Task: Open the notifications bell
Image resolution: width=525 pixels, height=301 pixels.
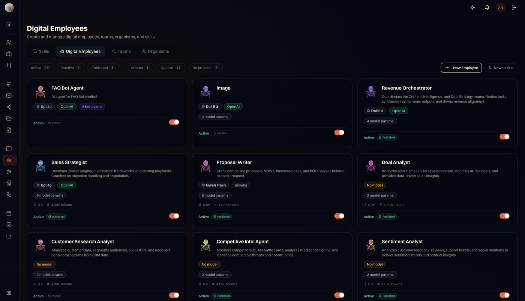Action: (x=487, y=7)
